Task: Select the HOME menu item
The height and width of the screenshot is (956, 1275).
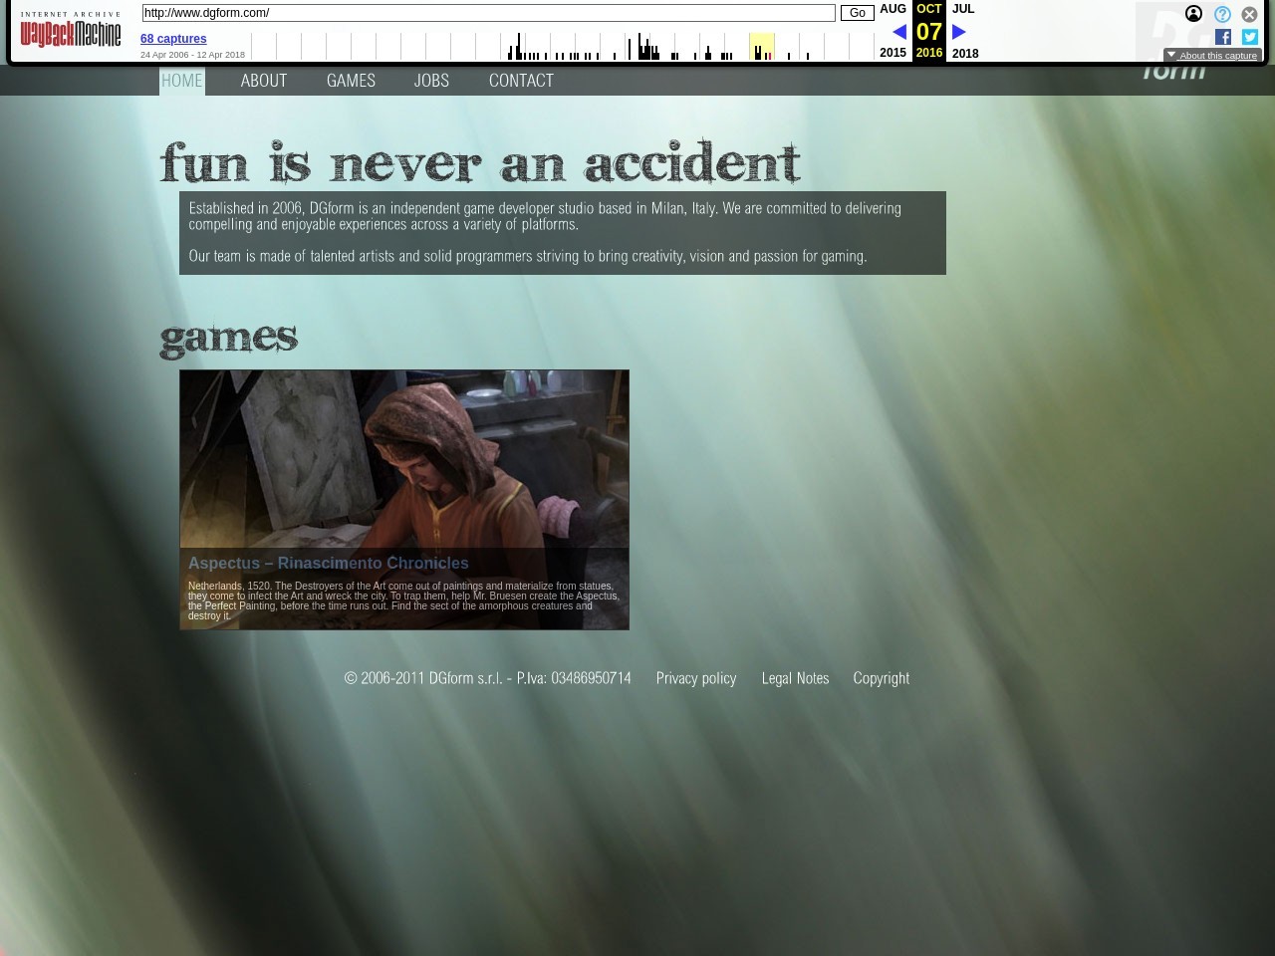Action: [182, 81]
